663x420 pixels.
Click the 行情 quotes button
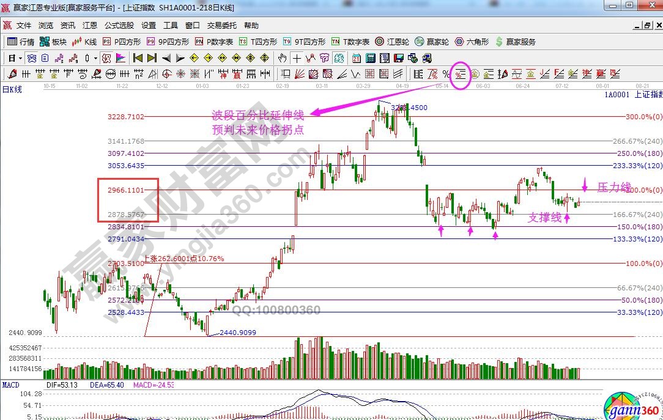[21, 42]
